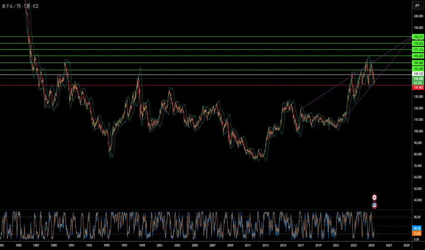Click the orange 35.02 indicator value

click(417, 233)
